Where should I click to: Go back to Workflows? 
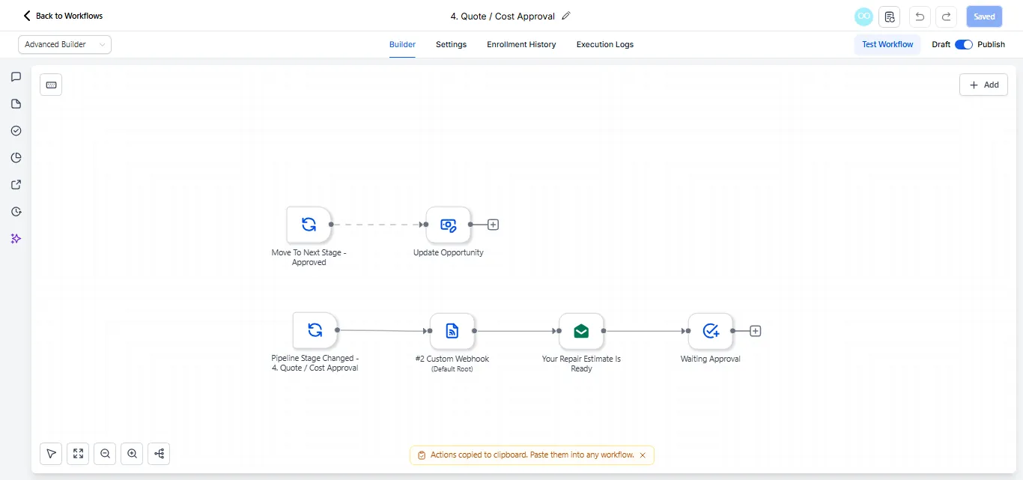point(63,16)
